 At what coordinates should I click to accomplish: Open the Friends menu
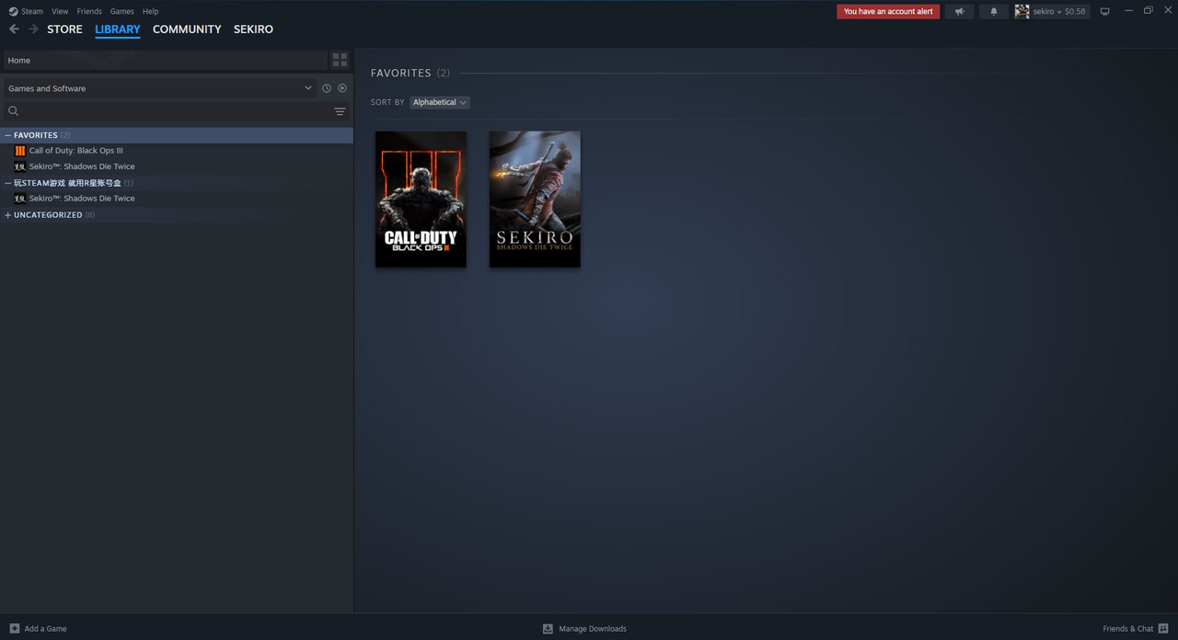[x=89, y=11]
